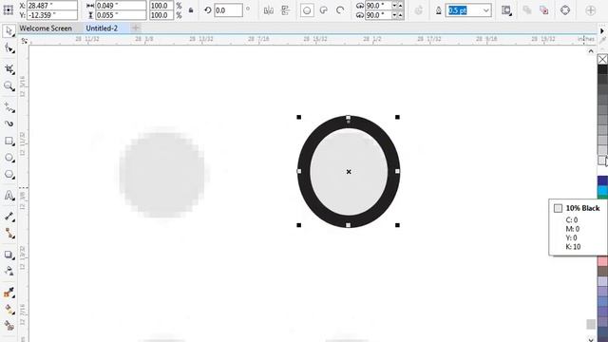
Task: Click the Mirror horizontally icon
Action: coord(268,10)
